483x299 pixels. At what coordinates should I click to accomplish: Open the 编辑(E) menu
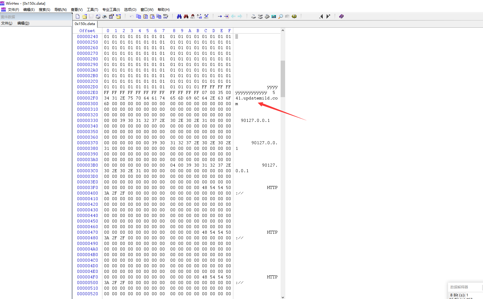tap(29, 10)
